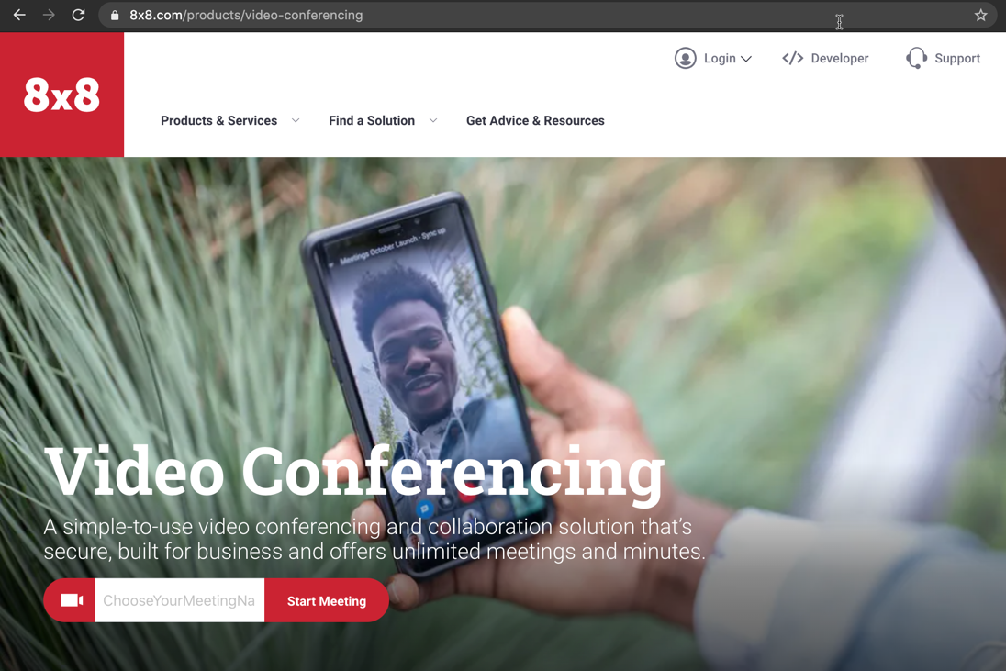Expand Find a Solution chevron

pos(433,120)
